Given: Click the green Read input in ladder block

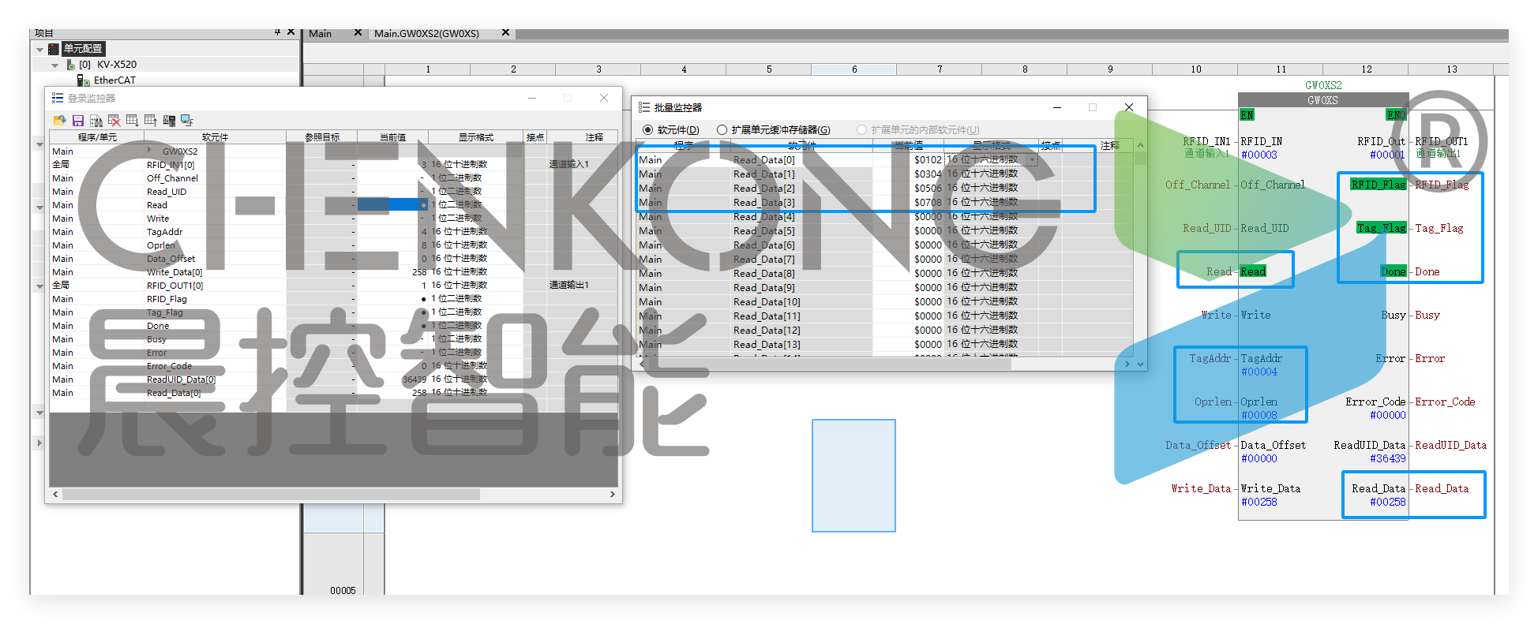Looking at the screenshot, I should 1253,271.
